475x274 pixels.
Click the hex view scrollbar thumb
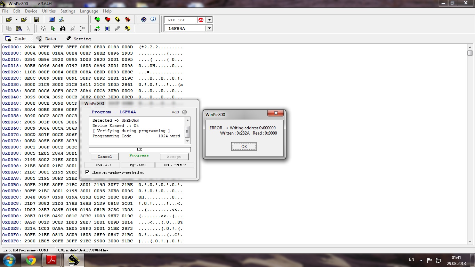470,53
